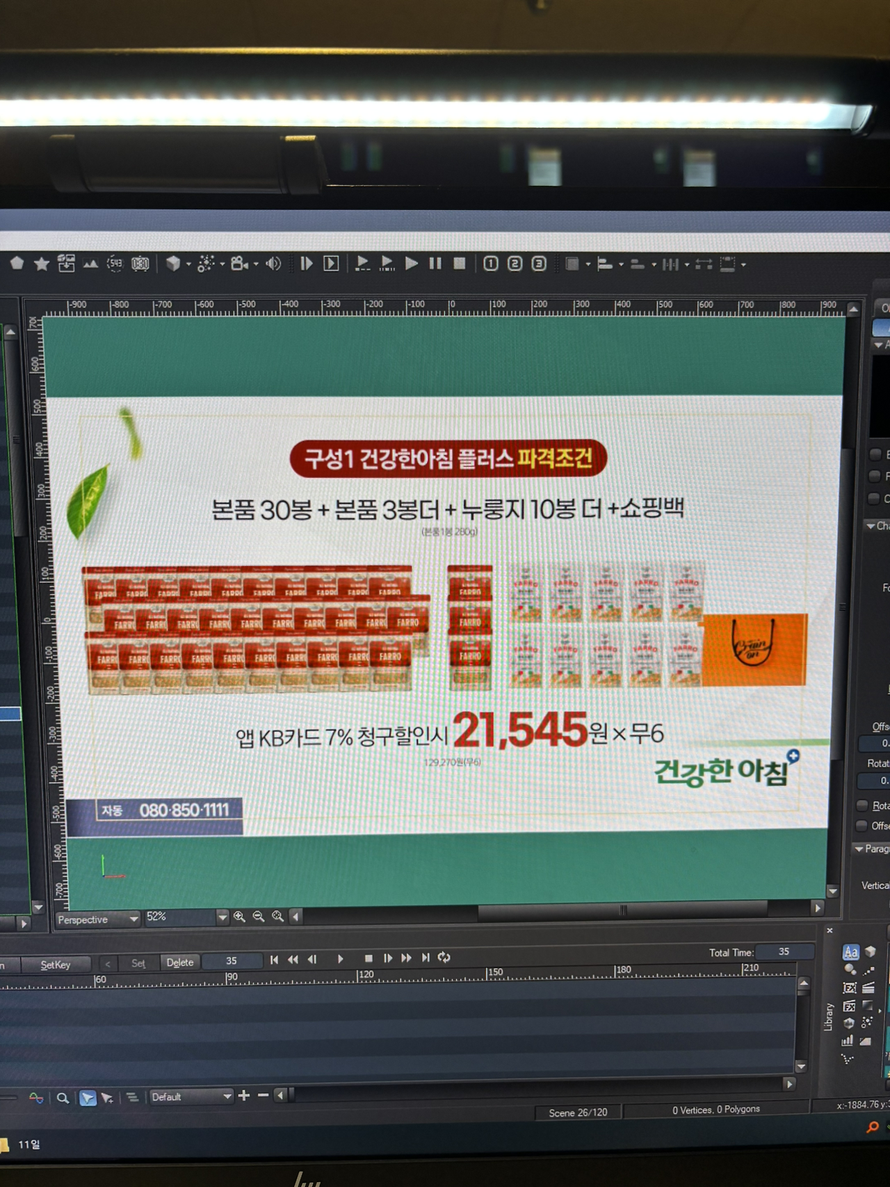The width and height of the screenshot is (890, 1187).
Task: Open the particle tool dropdown arrow
Action: (222, 264)
